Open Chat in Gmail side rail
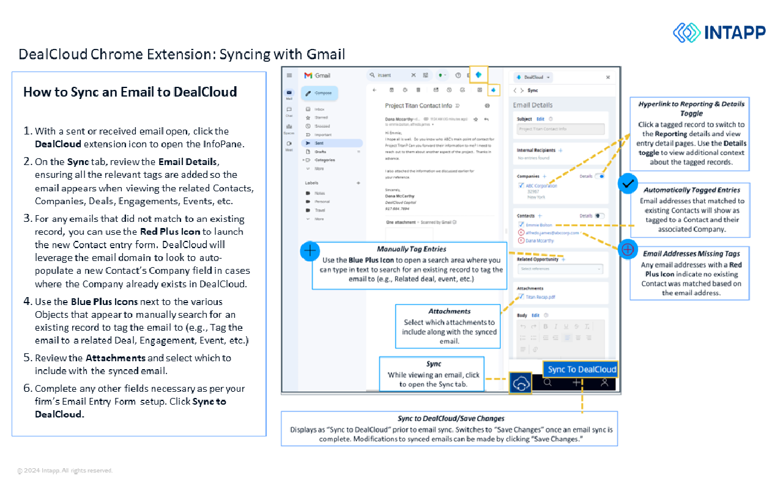The height and width of the screenshot is (489, 783). point(289,111)
